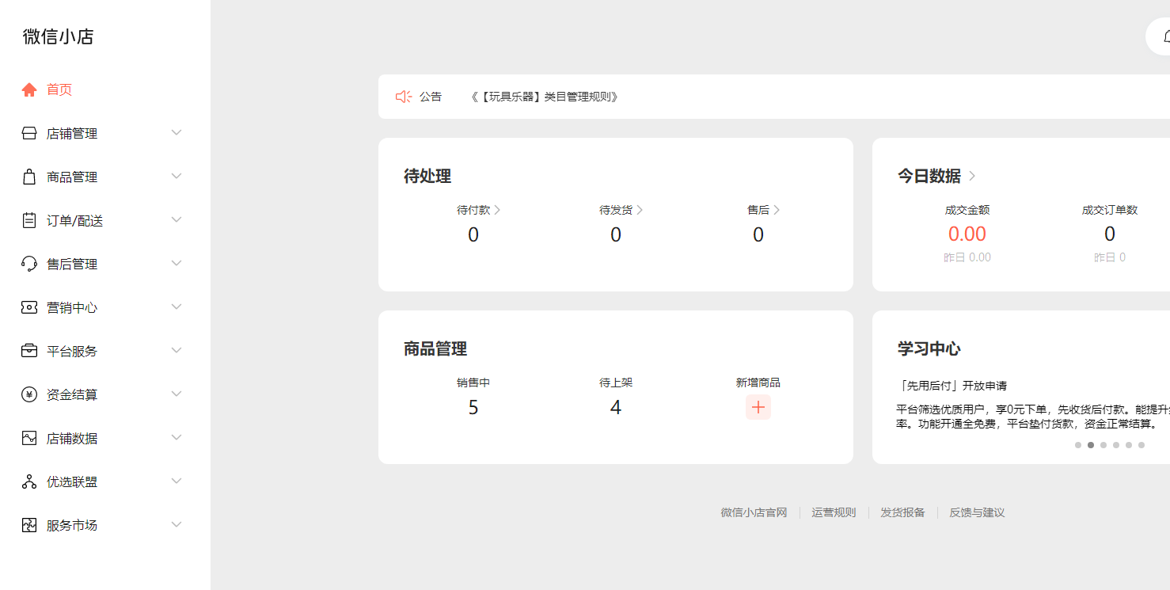The width and height of the screenshot is (1170, 590).
Task: Open 商品管理 sidebar menu item
Action: [72, 177]
